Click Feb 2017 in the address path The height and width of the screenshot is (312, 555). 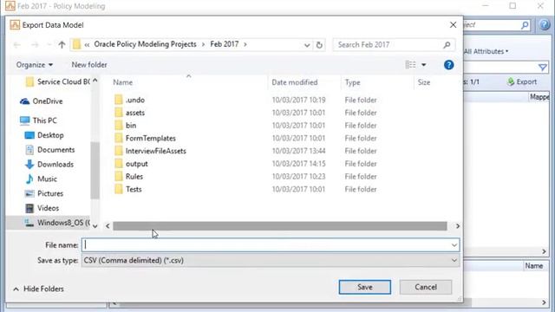225,44
